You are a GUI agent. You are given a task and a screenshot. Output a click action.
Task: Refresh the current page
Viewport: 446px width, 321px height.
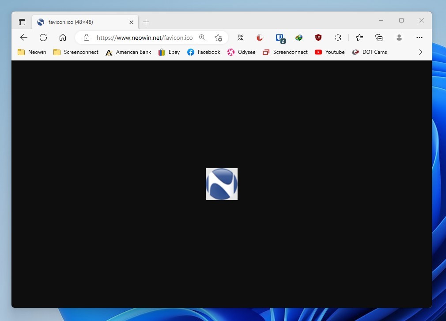pyautogui.click(x=43, y=38)
